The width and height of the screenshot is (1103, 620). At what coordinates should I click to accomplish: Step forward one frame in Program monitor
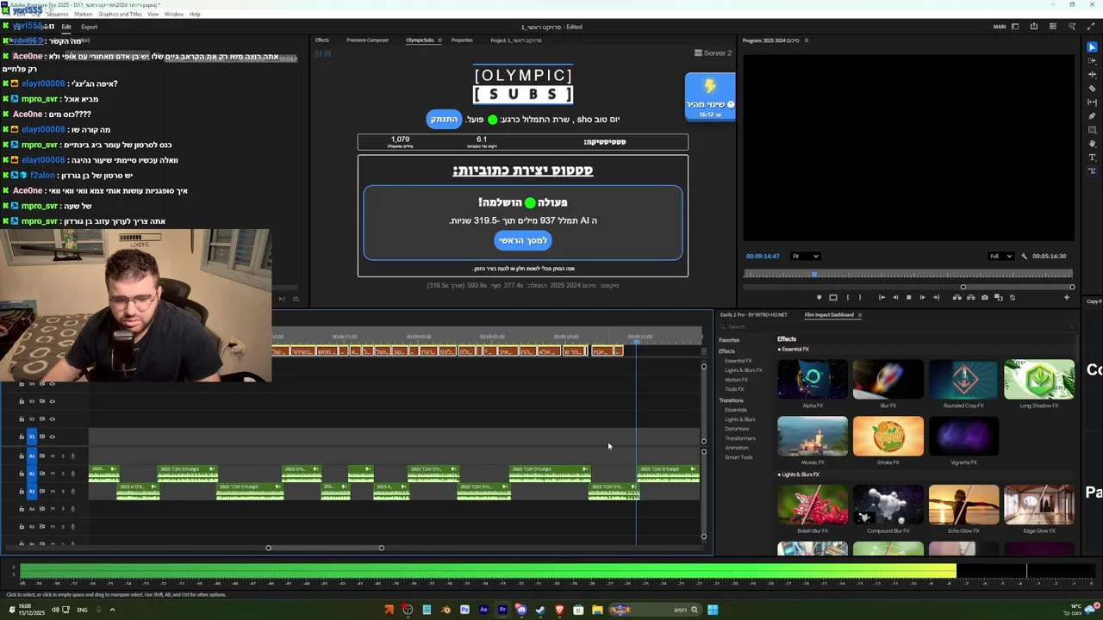(923, 297)
